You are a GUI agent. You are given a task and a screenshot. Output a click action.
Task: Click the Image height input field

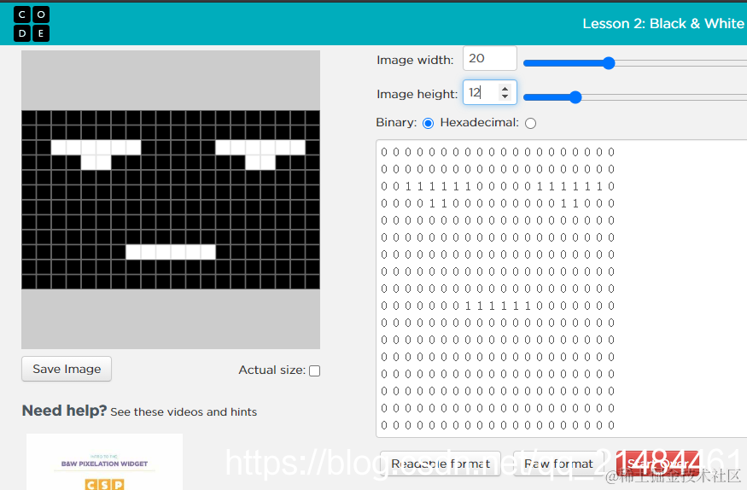pos(490,92)
